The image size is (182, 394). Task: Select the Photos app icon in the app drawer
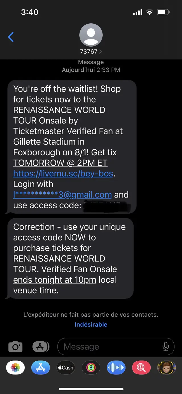click(15, 368)
